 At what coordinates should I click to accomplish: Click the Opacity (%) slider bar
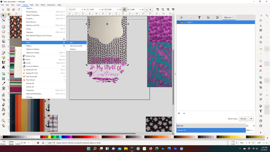coord(211,130)
